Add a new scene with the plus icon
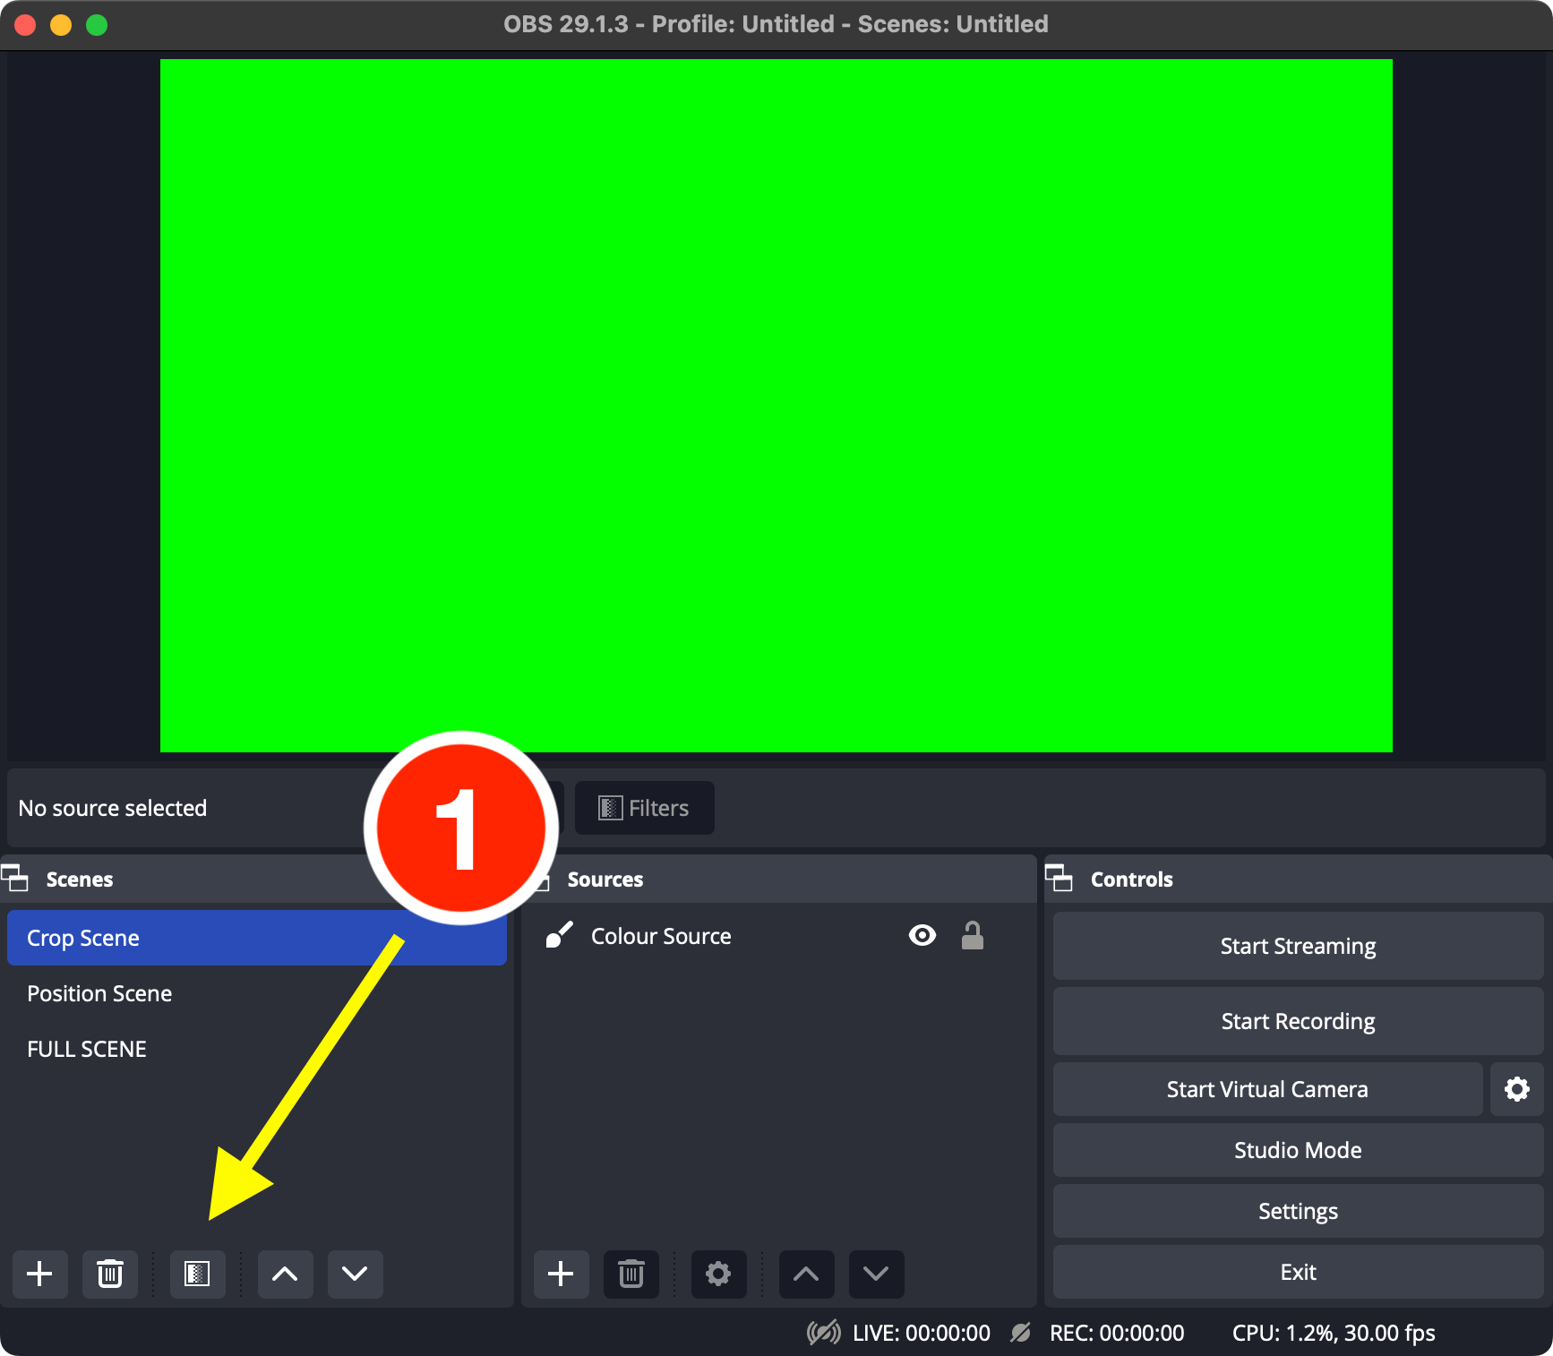Screen dimensions: 1553x1356 pos(39,1274)
